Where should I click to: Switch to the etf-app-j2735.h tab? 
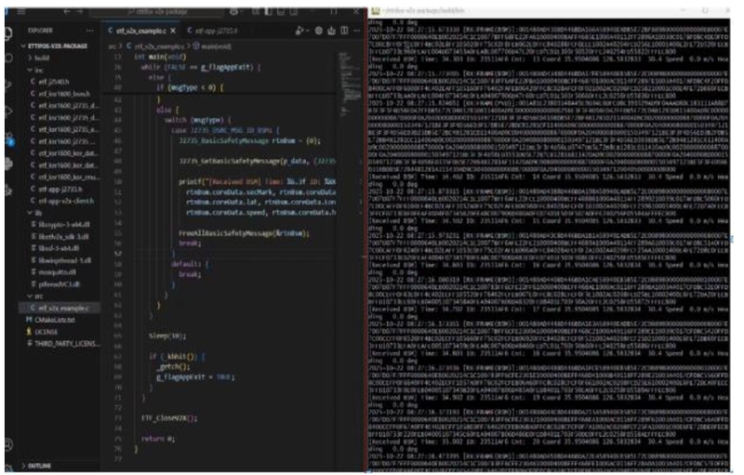[212, 31]
